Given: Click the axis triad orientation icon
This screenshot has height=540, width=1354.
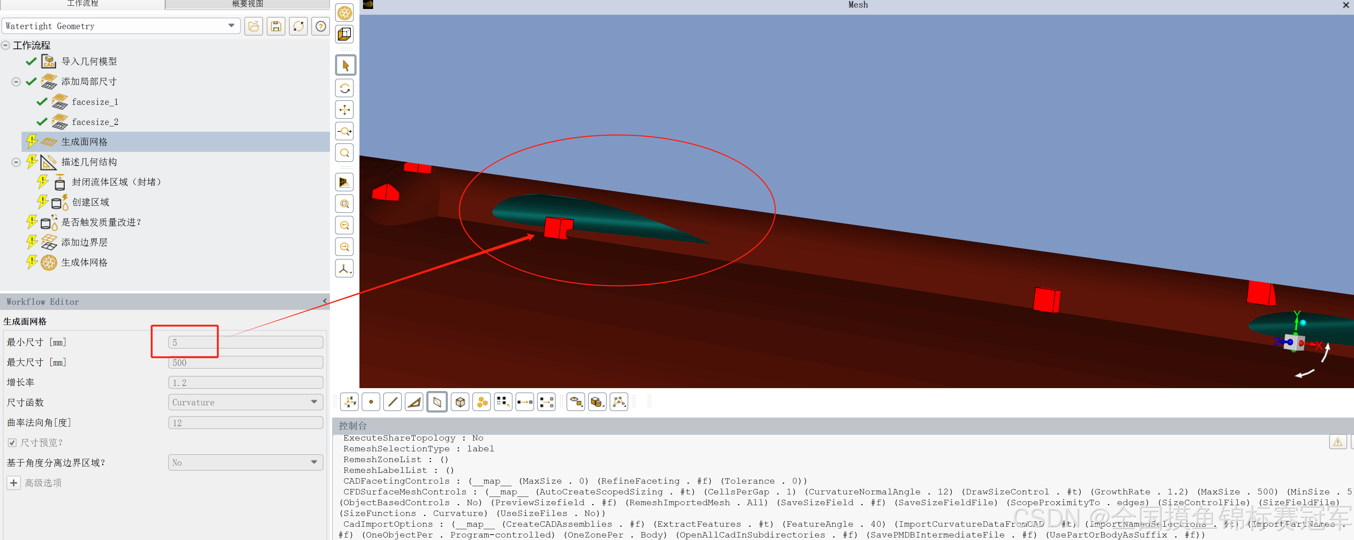Looking at the screenshot, I should pos(345,269).
